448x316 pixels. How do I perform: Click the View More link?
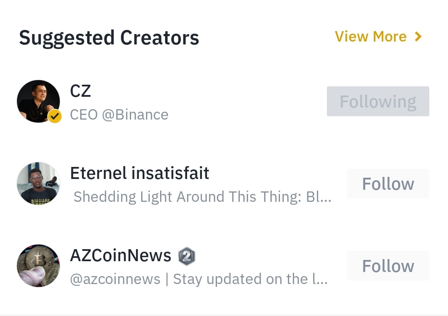point(370,37)
